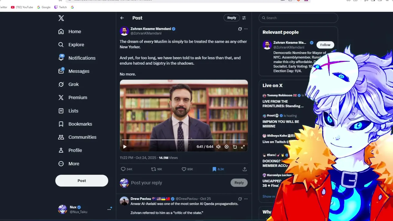Click the Grok icon on Mamdani's post
Viewport: 393px width, 221px height.
[240, 29]
